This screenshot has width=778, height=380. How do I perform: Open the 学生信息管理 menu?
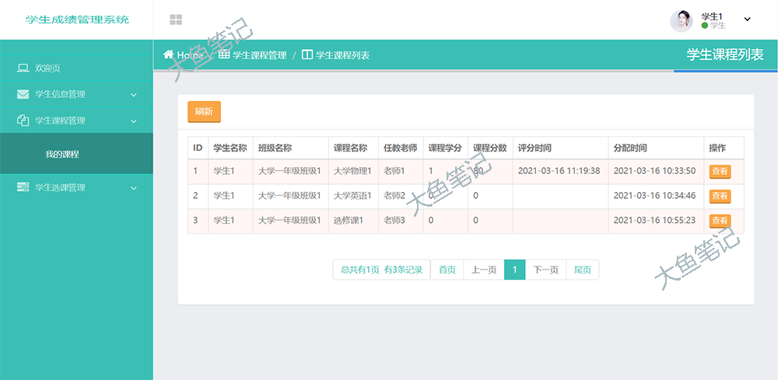(76, 94)
